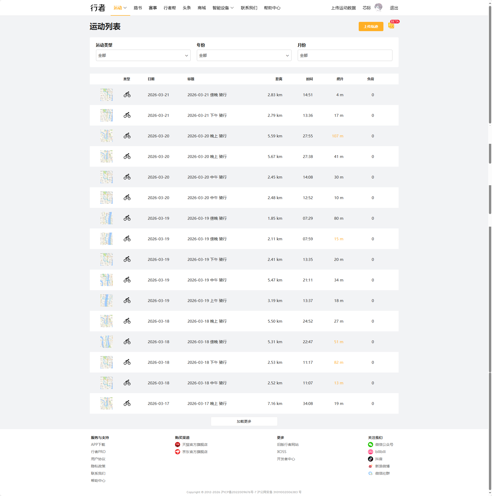Screen dimensions: 492x496
Task: Expand the 运动 navigation menu
Action: [x=120, y=8]
